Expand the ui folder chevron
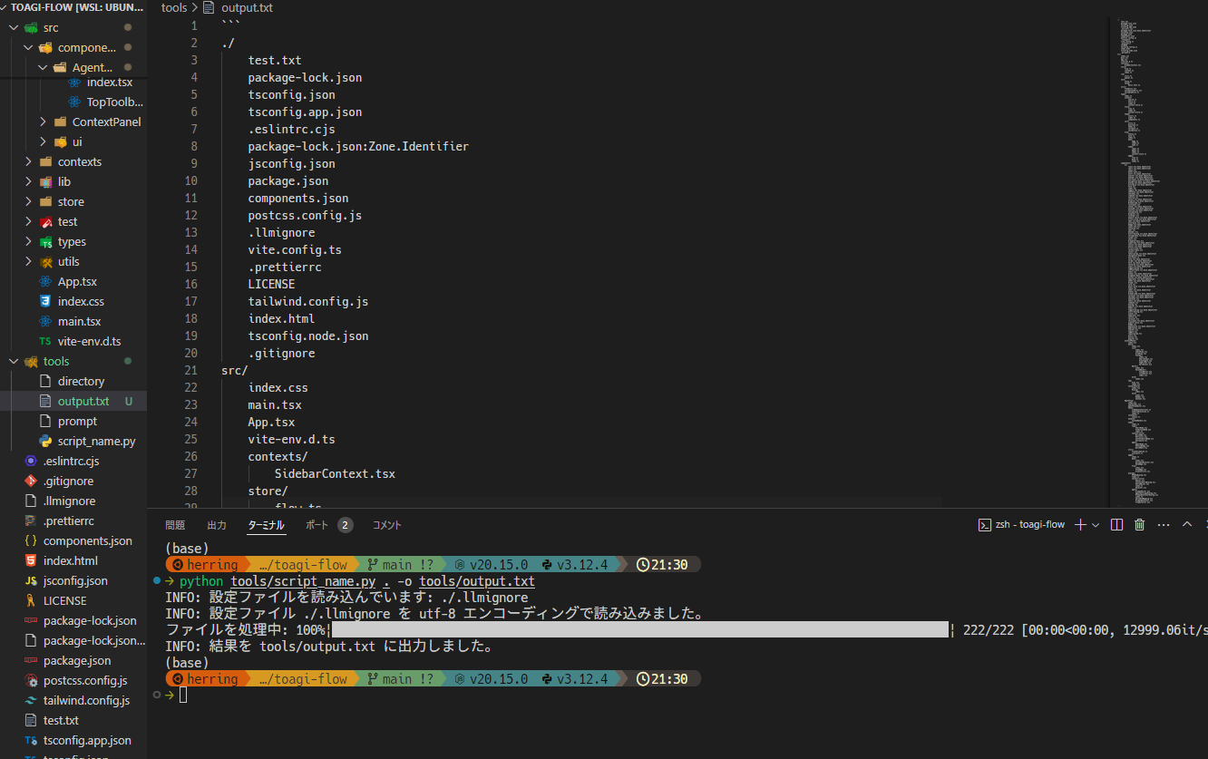This screenshot has width=1208, height=759. click(x=43, y=141)
